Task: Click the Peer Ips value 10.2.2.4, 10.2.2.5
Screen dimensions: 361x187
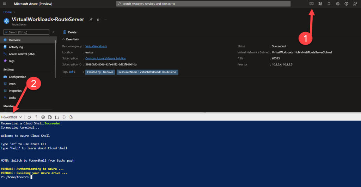Action: pos(282,64)
